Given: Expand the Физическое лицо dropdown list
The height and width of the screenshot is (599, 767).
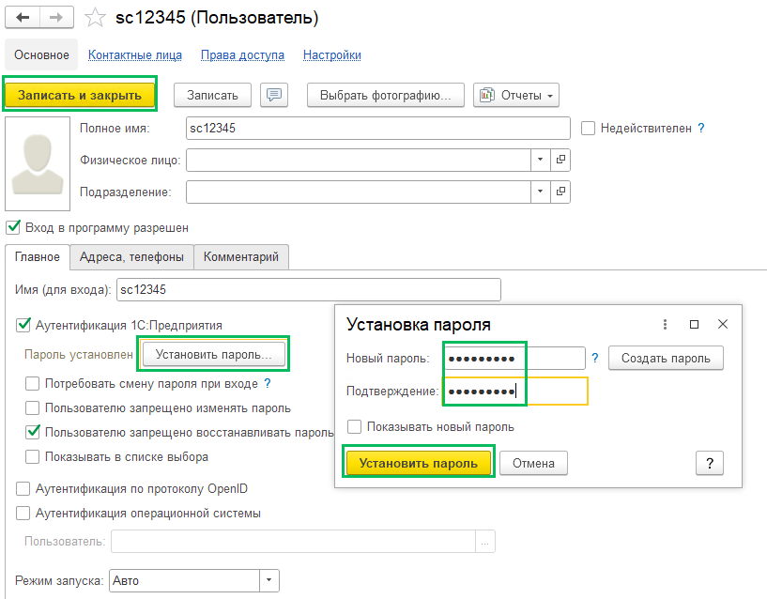Looking at the screenshot, I should pyautogui.click(x=540, y=161).
